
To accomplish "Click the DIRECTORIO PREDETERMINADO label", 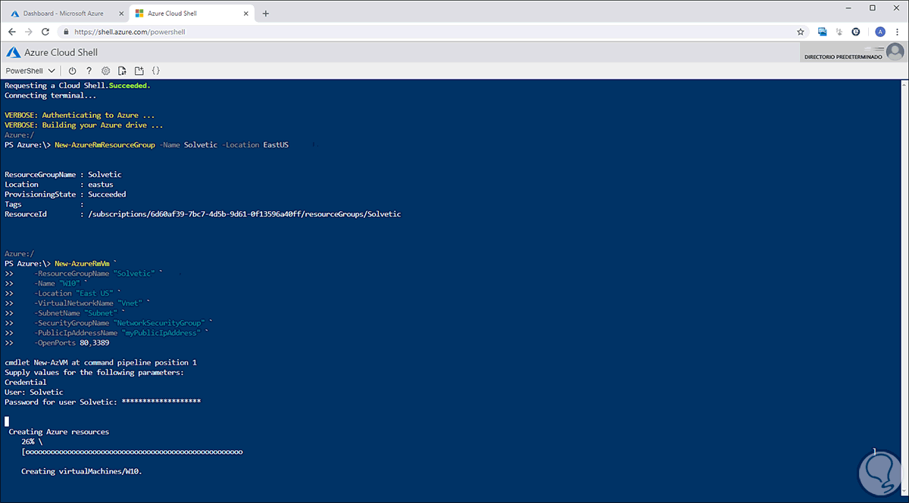I will pos(842,57).
